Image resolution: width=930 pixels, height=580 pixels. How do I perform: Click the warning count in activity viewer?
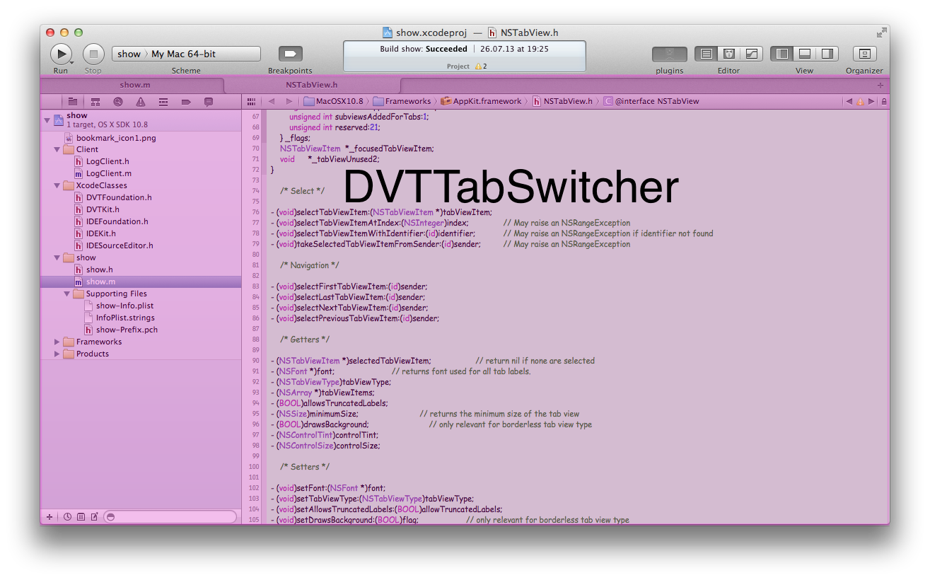tap(481, 66)
